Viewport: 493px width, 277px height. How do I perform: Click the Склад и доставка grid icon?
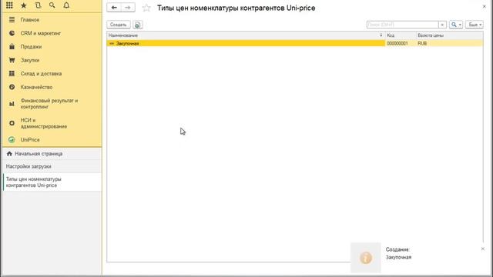[x=12, y=74]
